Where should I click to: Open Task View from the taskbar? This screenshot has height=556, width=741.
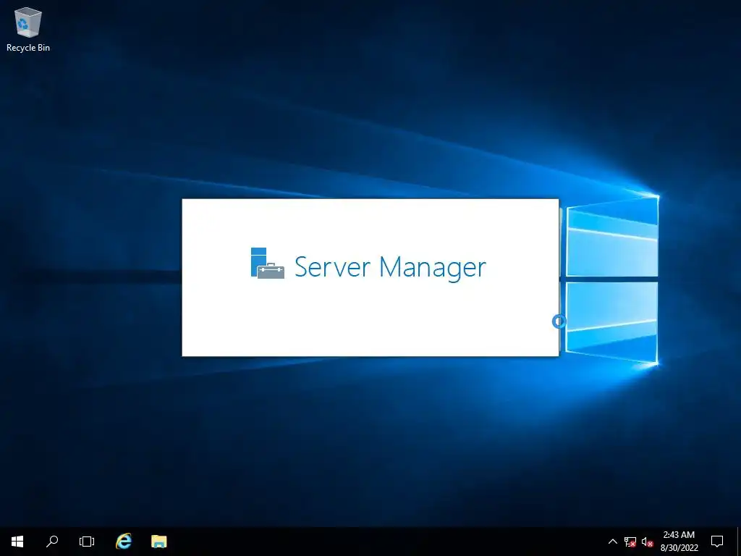pyautogui.click(x=87, y=542)
